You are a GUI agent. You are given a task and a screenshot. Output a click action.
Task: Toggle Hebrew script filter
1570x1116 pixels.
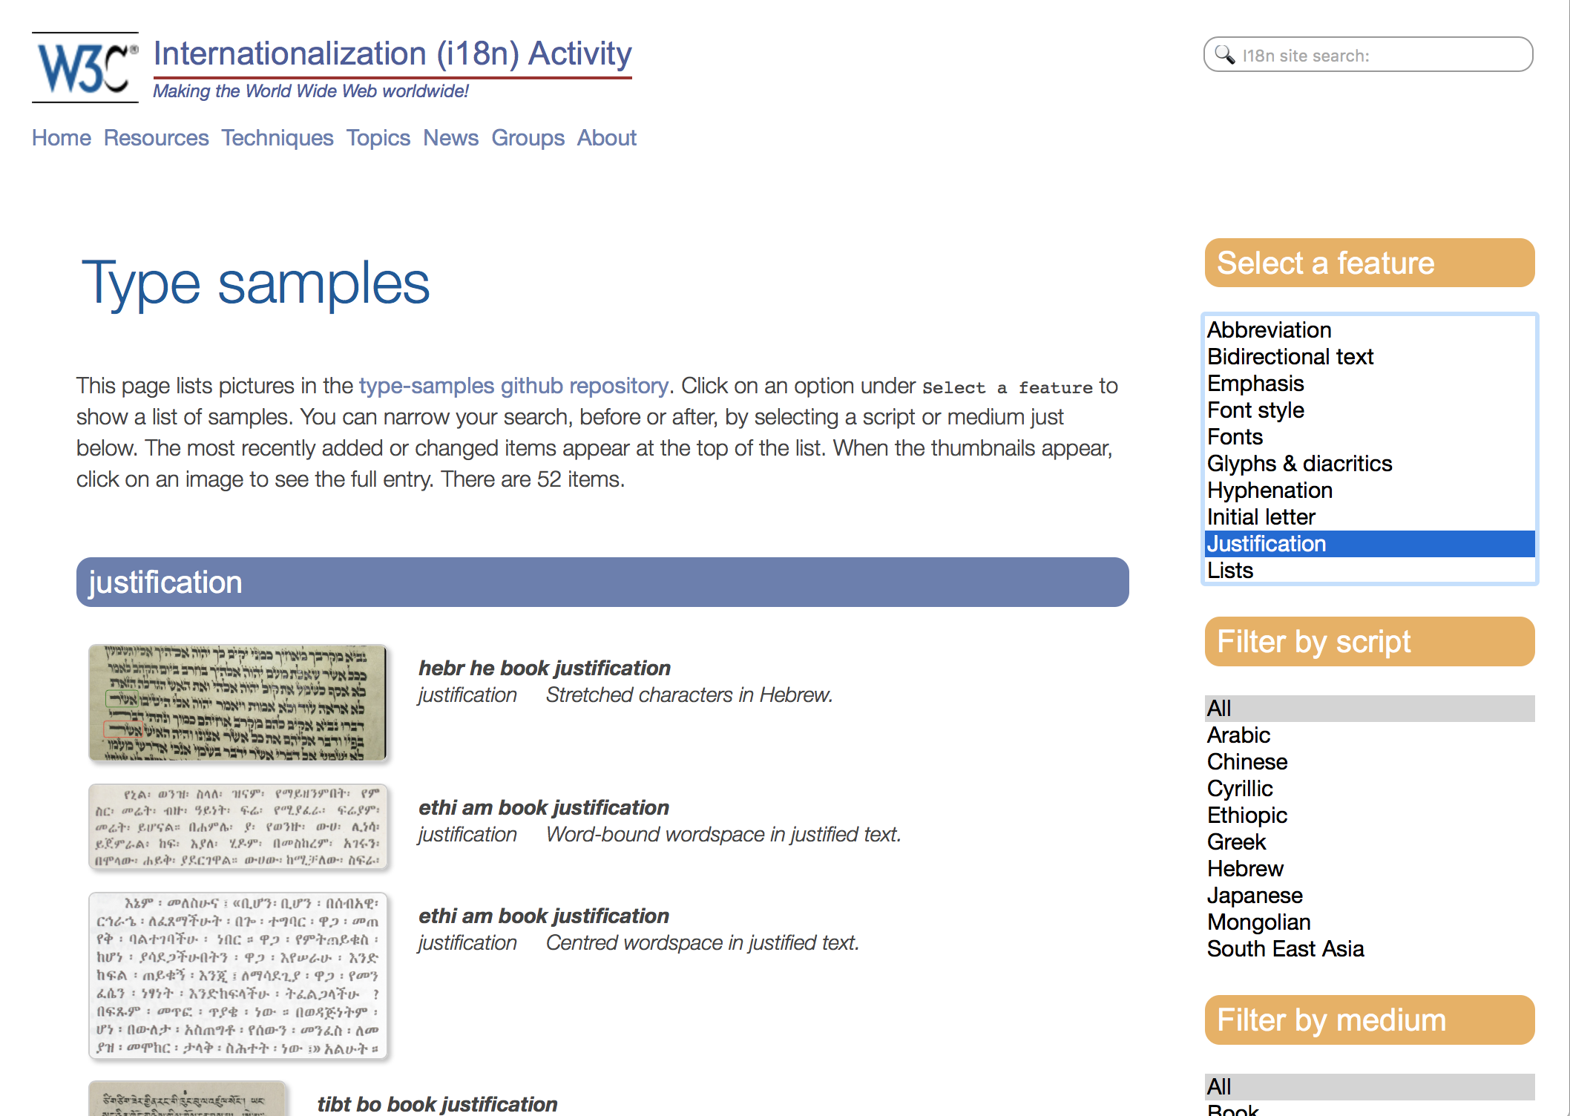click(x=1245, y=870)
